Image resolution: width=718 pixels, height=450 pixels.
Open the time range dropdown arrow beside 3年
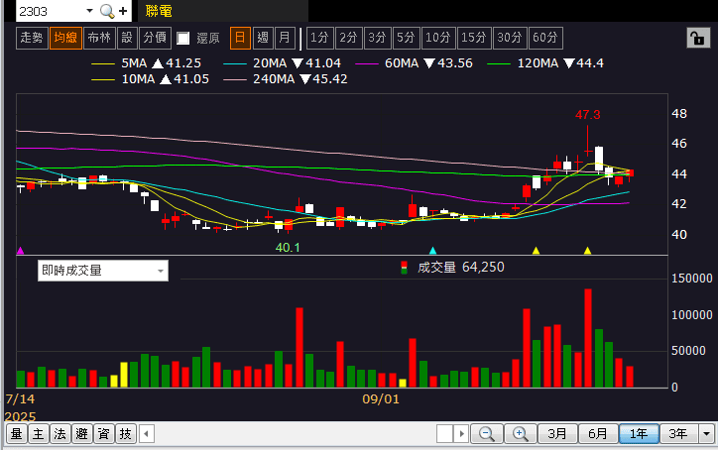(705, 434)
